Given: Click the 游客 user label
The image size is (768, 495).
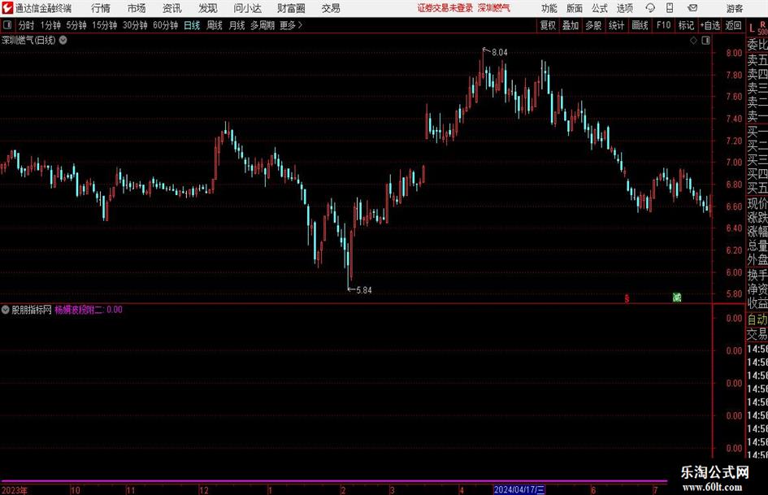Looking at the screenshot, I should coord(735,8).
